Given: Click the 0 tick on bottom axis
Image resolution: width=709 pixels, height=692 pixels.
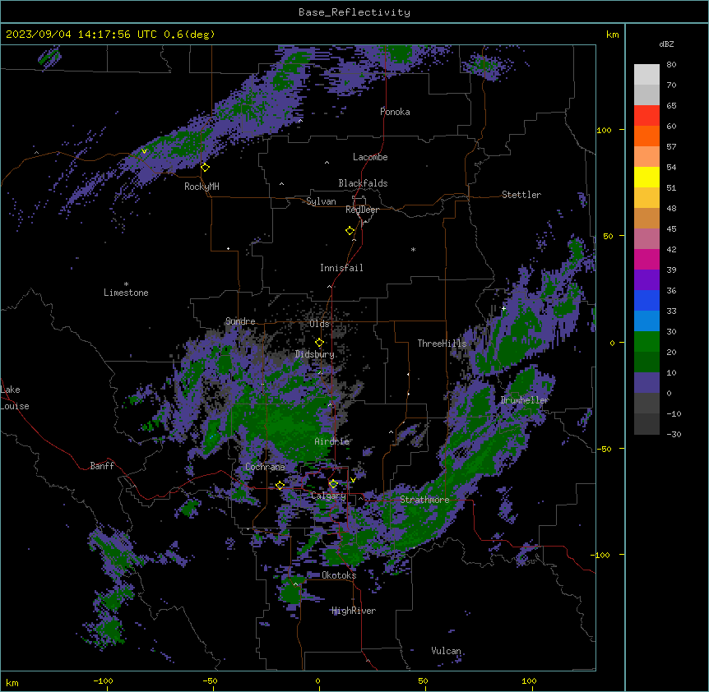Looking at the screenshot, I should coord(317,680).
